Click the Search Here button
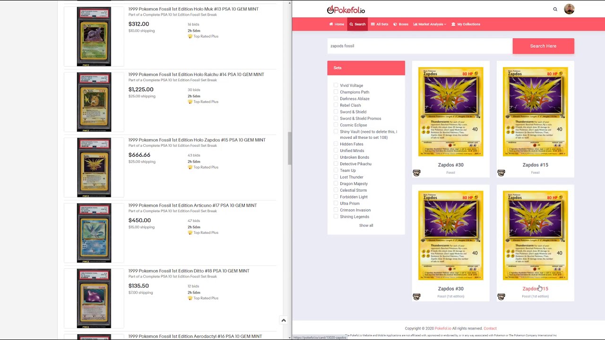This screenshot has height=340, width=605. point(543,46)
